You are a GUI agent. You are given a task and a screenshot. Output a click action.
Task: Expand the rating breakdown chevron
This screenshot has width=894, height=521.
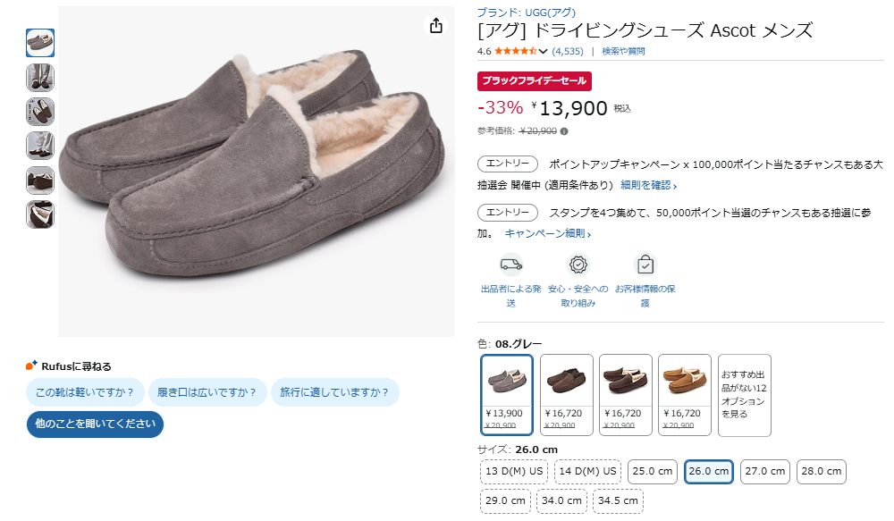(544, 51)
